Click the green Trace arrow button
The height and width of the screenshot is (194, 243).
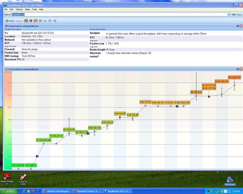237,14
